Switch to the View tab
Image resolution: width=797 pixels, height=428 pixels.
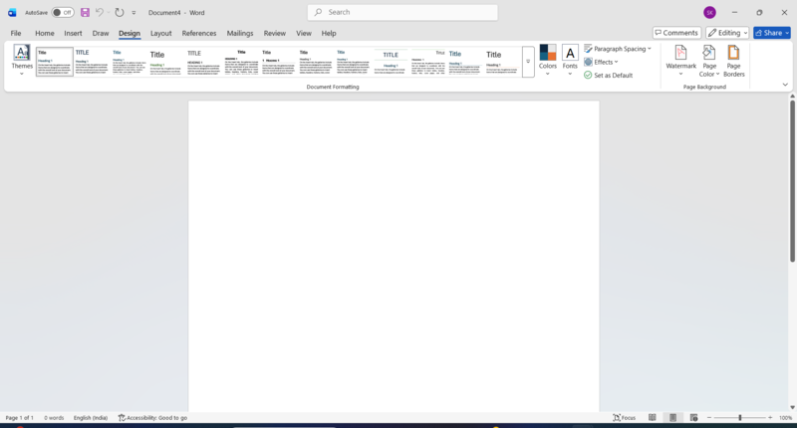tap(304, 33)
